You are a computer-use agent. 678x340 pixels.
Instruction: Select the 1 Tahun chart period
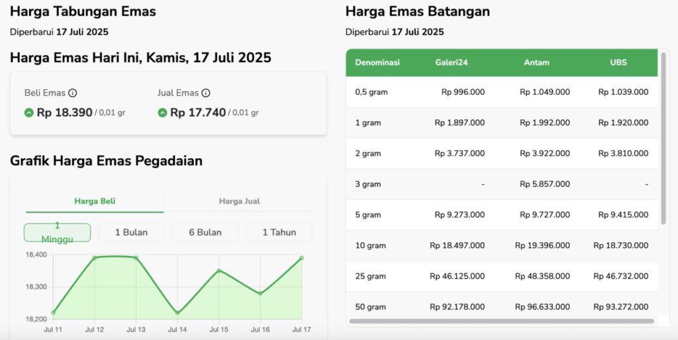[x=279, y=232]
